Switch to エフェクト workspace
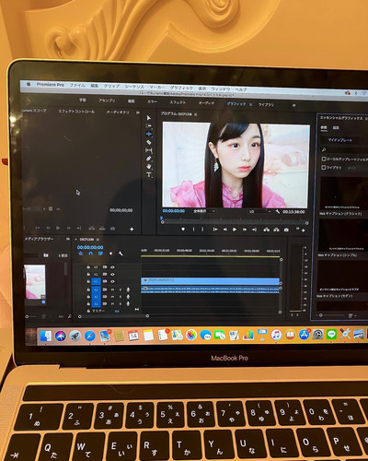The width and height of the screenshot is (368, 461). 178,102
